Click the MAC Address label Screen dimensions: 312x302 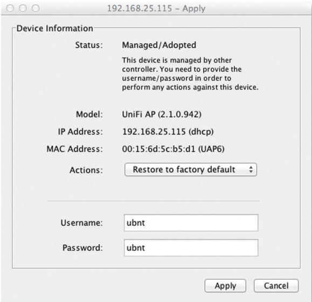tap(74, 149)
